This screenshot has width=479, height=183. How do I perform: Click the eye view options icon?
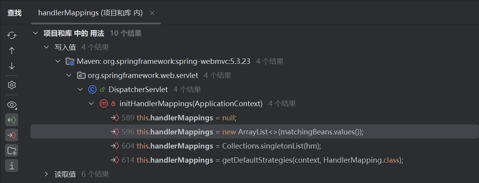12,105
